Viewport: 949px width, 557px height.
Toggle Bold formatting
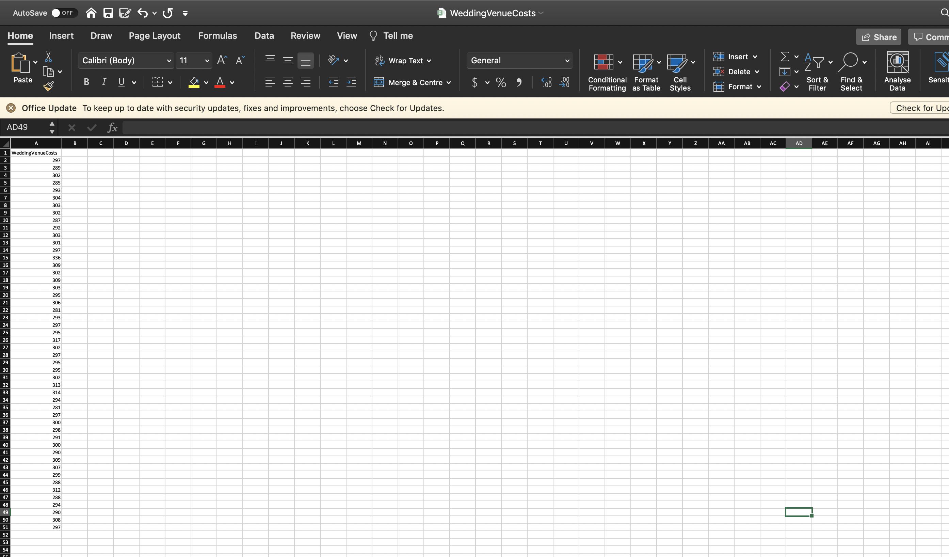pyautogui.click(x=86, y=82)
